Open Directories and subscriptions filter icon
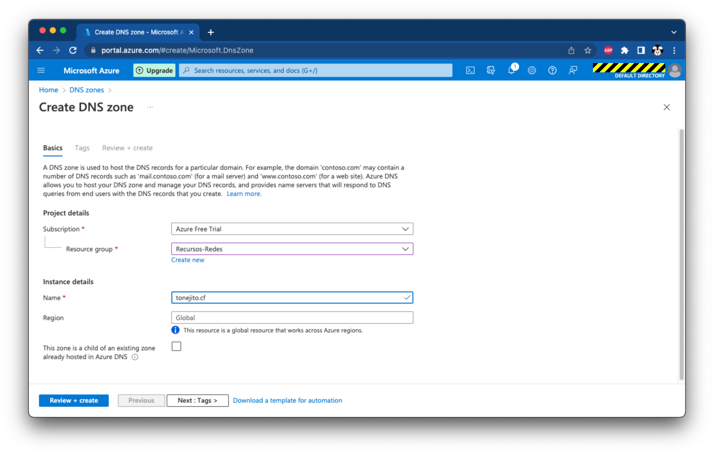Viewport: 714px width, 455px height. [491, 71]
